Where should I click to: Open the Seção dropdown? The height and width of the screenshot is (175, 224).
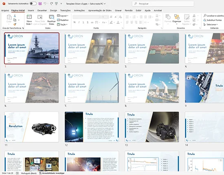pyautogui.click(x=62, y=24)
